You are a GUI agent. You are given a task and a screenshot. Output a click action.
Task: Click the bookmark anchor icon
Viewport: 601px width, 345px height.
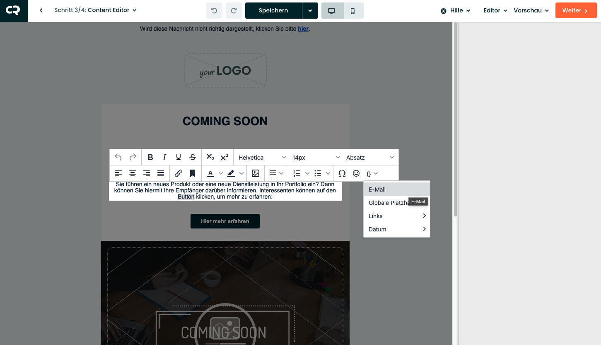click(x=193, y=173)
